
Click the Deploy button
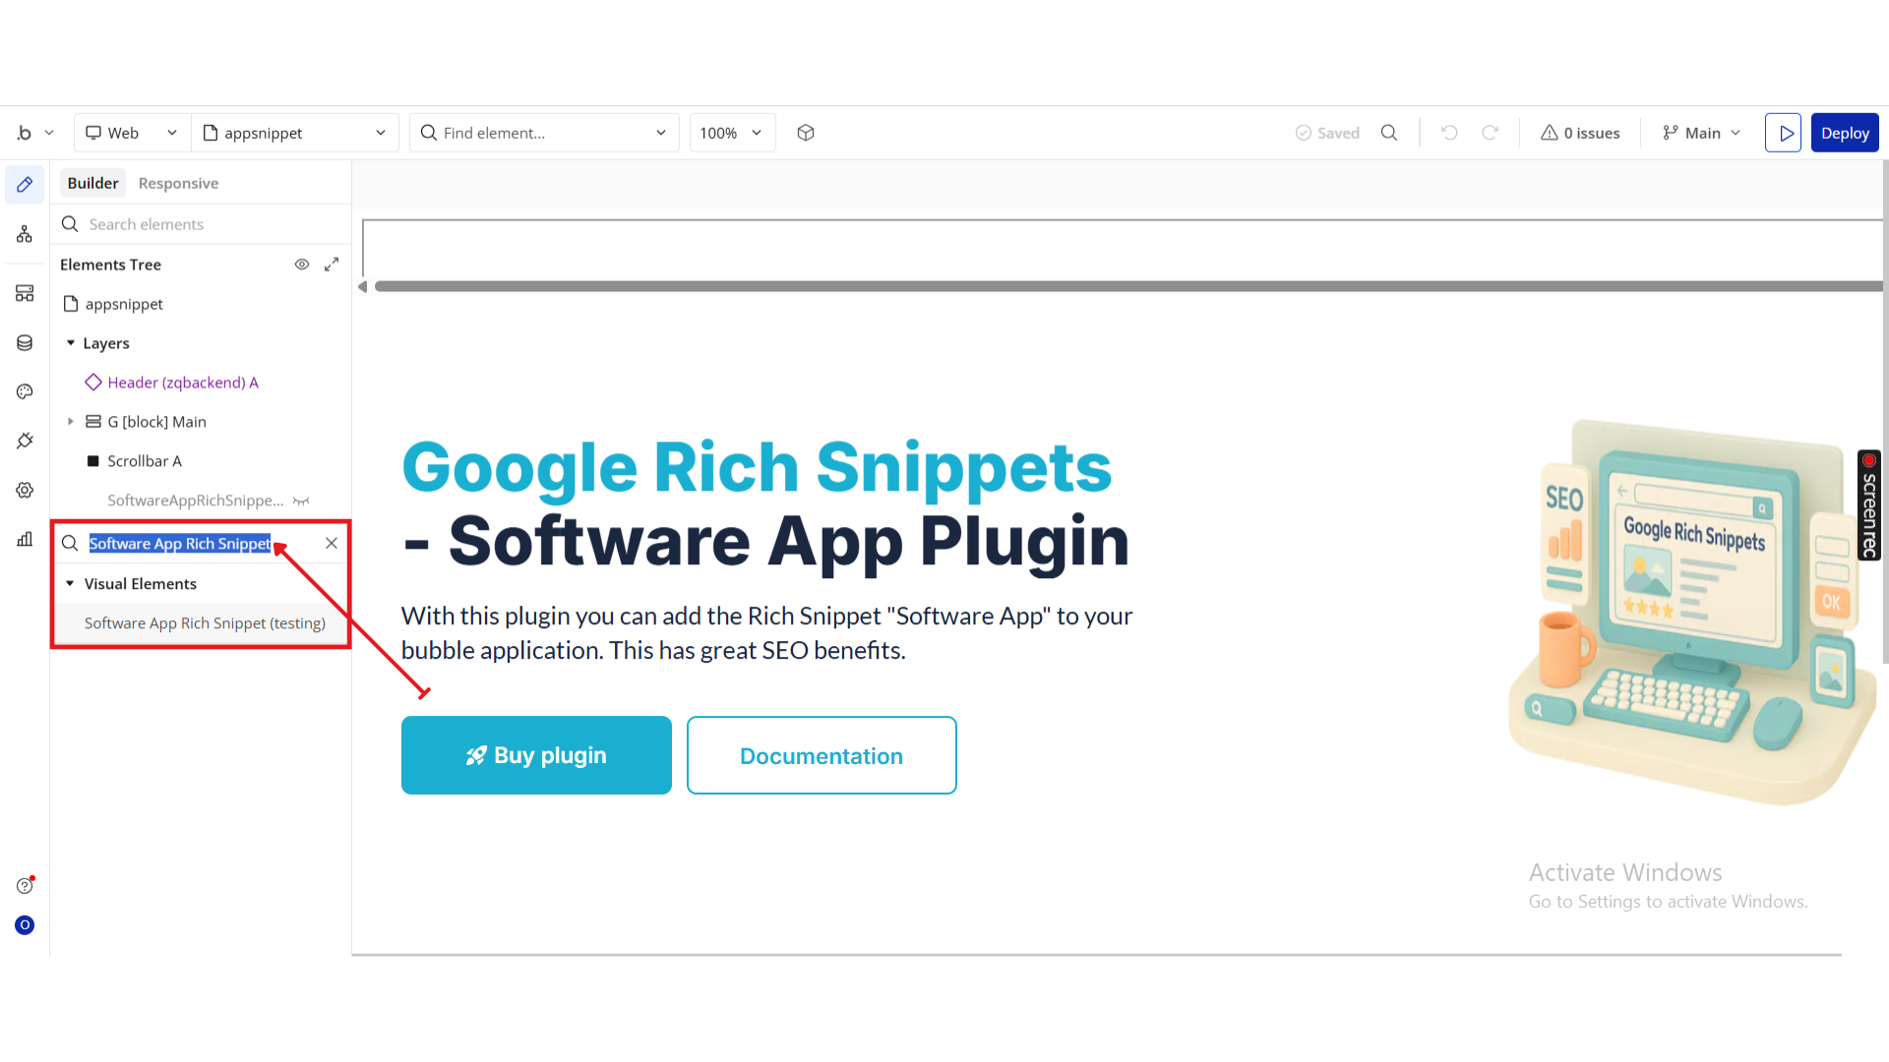[1844, 133]
